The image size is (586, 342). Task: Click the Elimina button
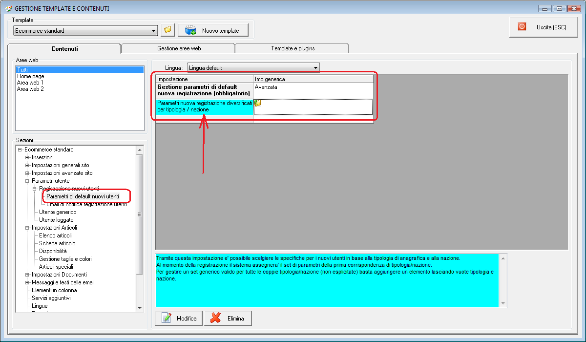tap(228, 319)
